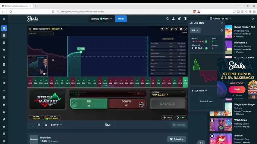Open the Favourites heart icon in the sidebar
257x144 pixels.
pyautogui.click(x=4, y=50)
